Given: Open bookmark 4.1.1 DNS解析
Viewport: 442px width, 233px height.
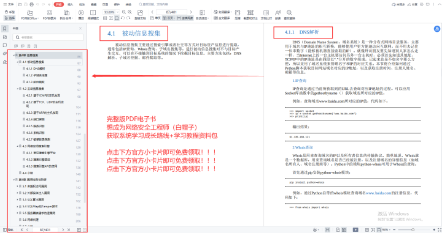Looking at the screenshot, I should point(36,68).
